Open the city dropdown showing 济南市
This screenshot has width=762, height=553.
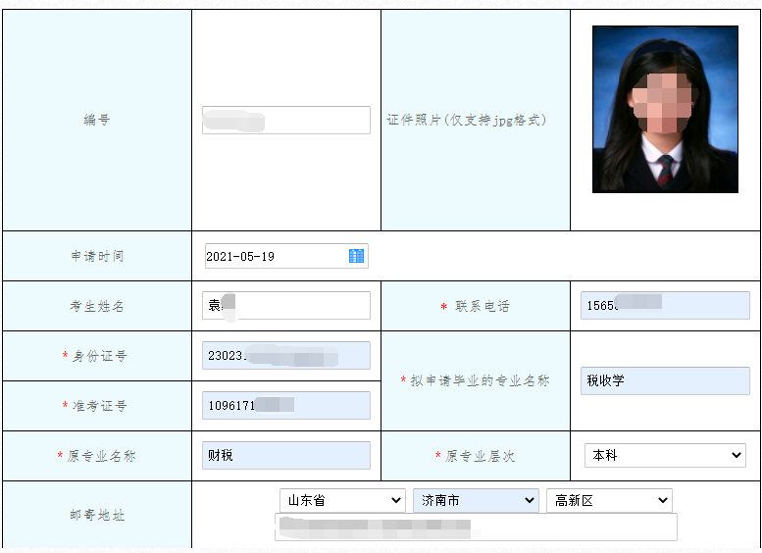click(476, 500)
